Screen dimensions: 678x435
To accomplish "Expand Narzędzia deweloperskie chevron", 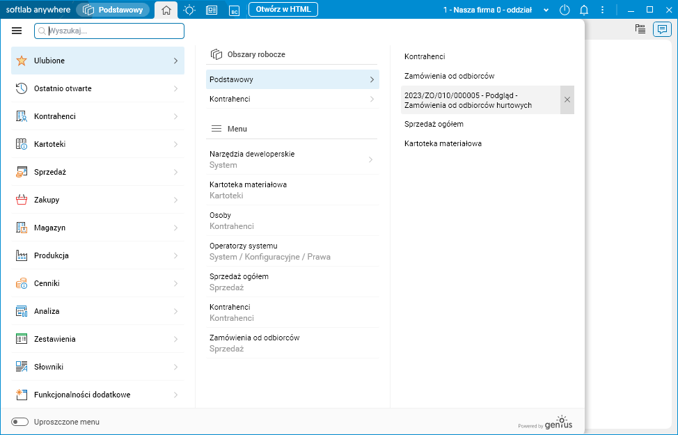I will click(x=370, y=159).
